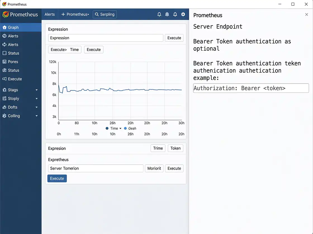
Task: Open the Execute sidebar item
Action: [x=21, y=79]
